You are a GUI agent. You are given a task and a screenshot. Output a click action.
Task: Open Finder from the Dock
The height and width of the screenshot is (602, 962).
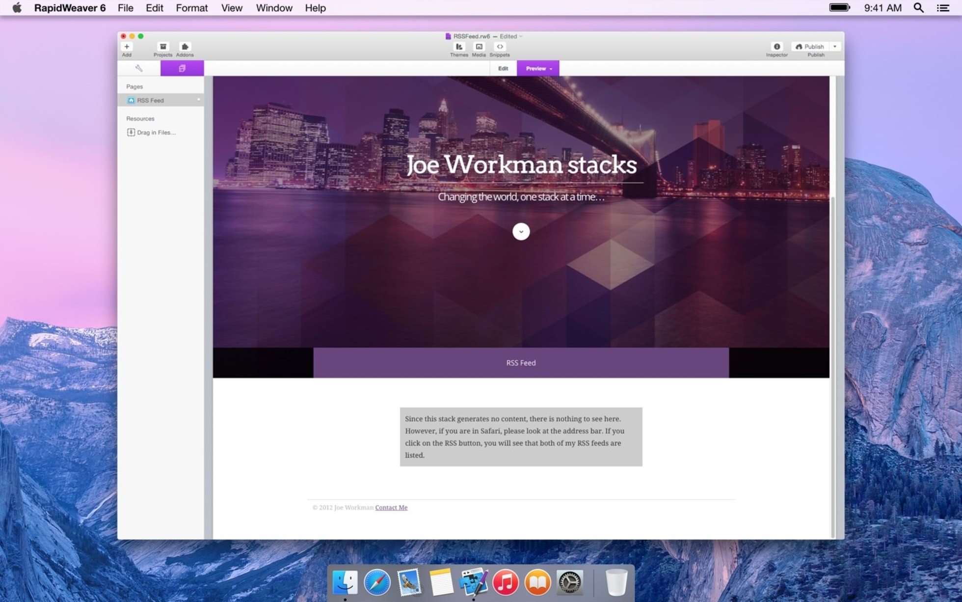pos(345,582)
